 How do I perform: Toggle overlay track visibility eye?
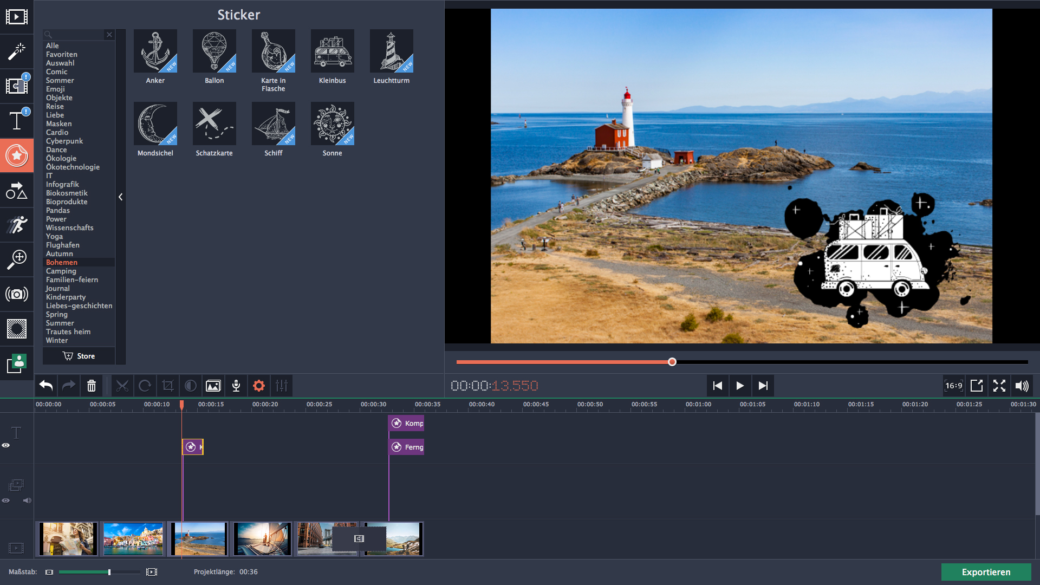pos(6,500)
